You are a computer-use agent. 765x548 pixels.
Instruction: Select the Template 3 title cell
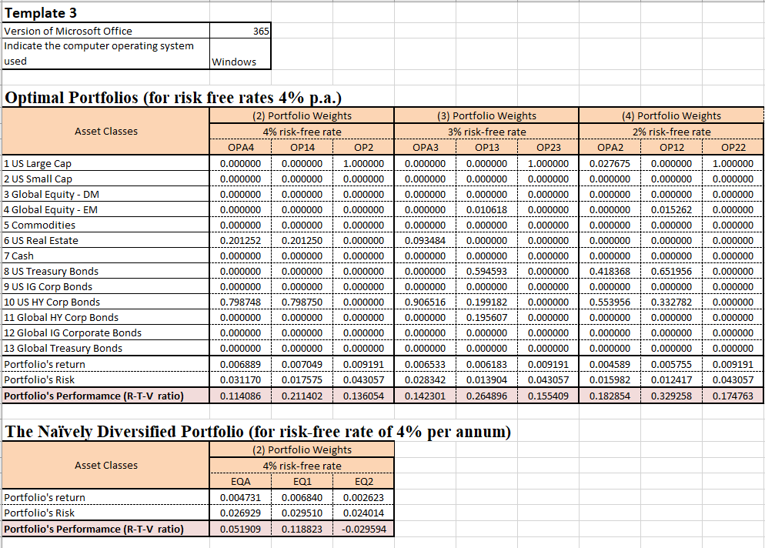41,13
